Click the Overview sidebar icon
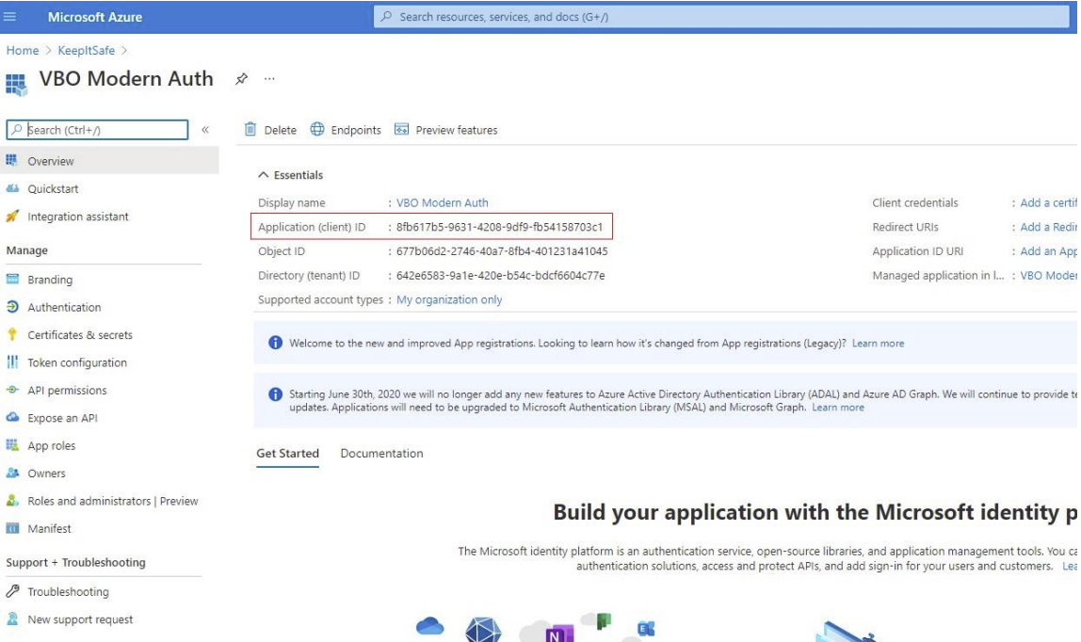Viewport: 1081px width, 642px height. coord(11,160)
